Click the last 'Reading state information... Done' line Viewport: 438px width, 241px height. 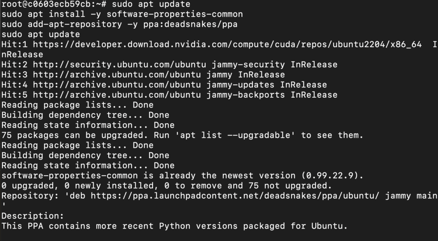[x=88, y=166]
